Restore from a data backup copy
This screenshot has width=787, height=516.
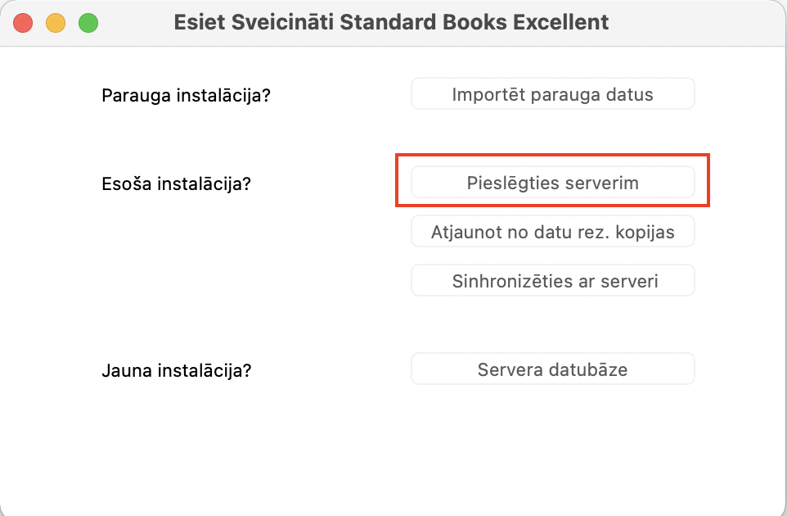point(552,232)
